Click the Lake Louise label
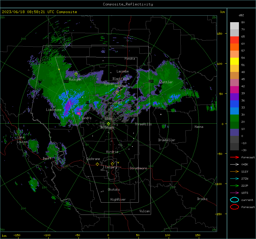 (x=22, y=140)
